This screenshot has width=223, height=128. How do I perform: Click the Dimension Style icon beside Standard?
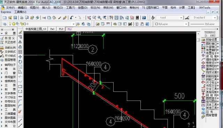point(187,18)
